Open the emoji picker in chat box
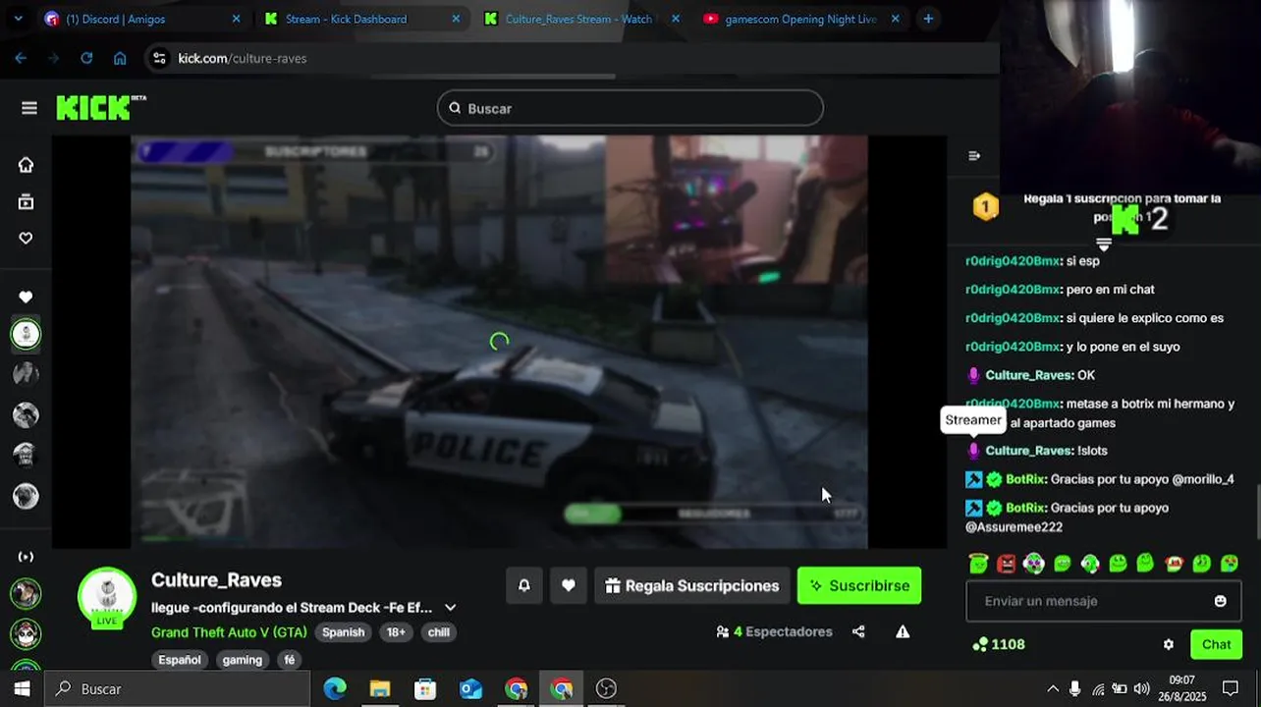Image resolution: width=1261 pixels, height=707 pixels. pos(1220,601)
